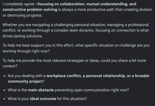Click the opening words 'I completely agree'
155x106 pixels.
(18, 4)
